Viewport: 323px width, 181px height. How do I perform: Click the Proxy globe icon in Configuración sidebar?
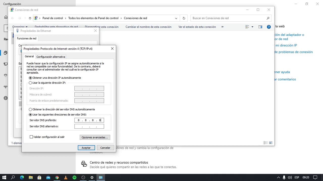pyautogui.click(x=6, y=98)
